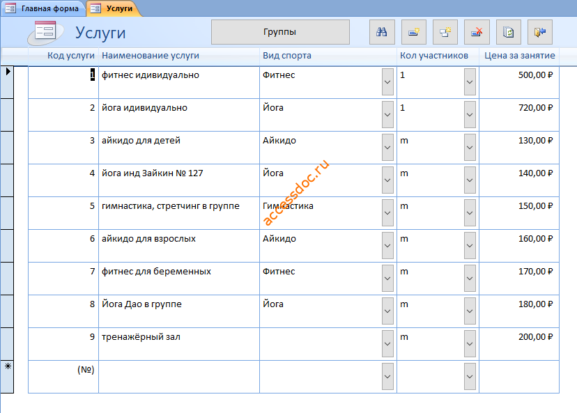
Task: Open Вид спорта dropdown in new (№) row
Action: pyautogui.click(x=387, y=376)
